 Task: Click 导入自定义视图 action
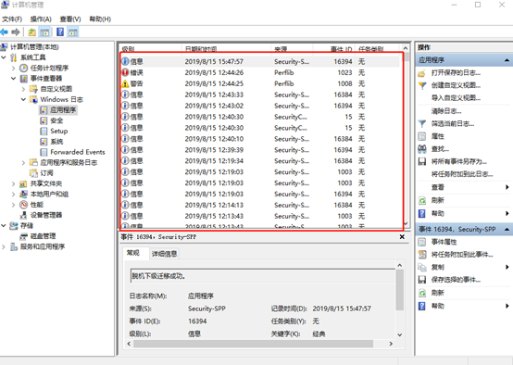(x=456, y=97)
